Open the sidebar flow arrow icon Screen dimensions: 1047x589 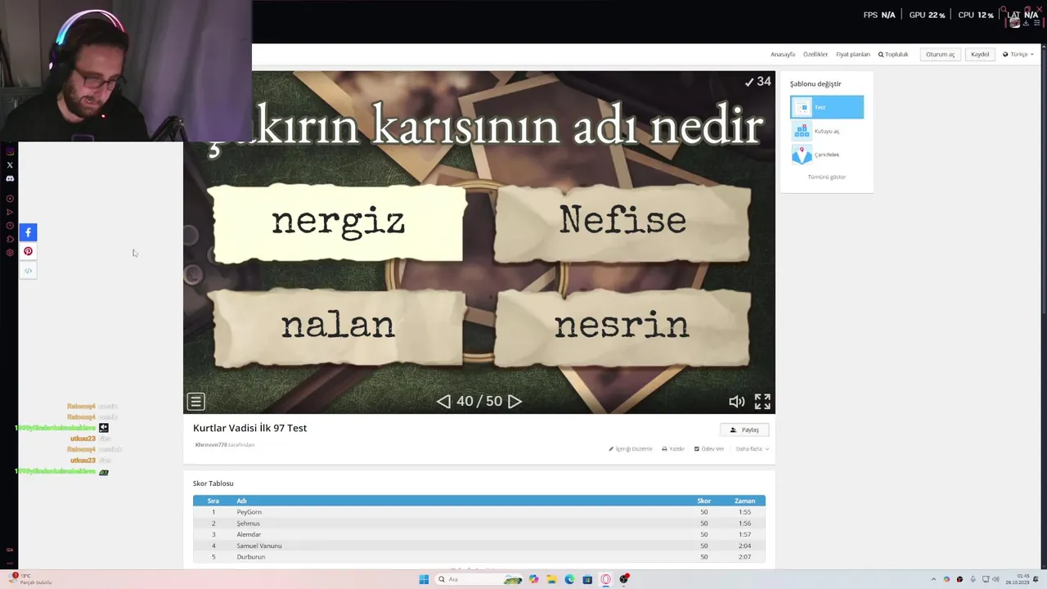(x=10, y=212)
